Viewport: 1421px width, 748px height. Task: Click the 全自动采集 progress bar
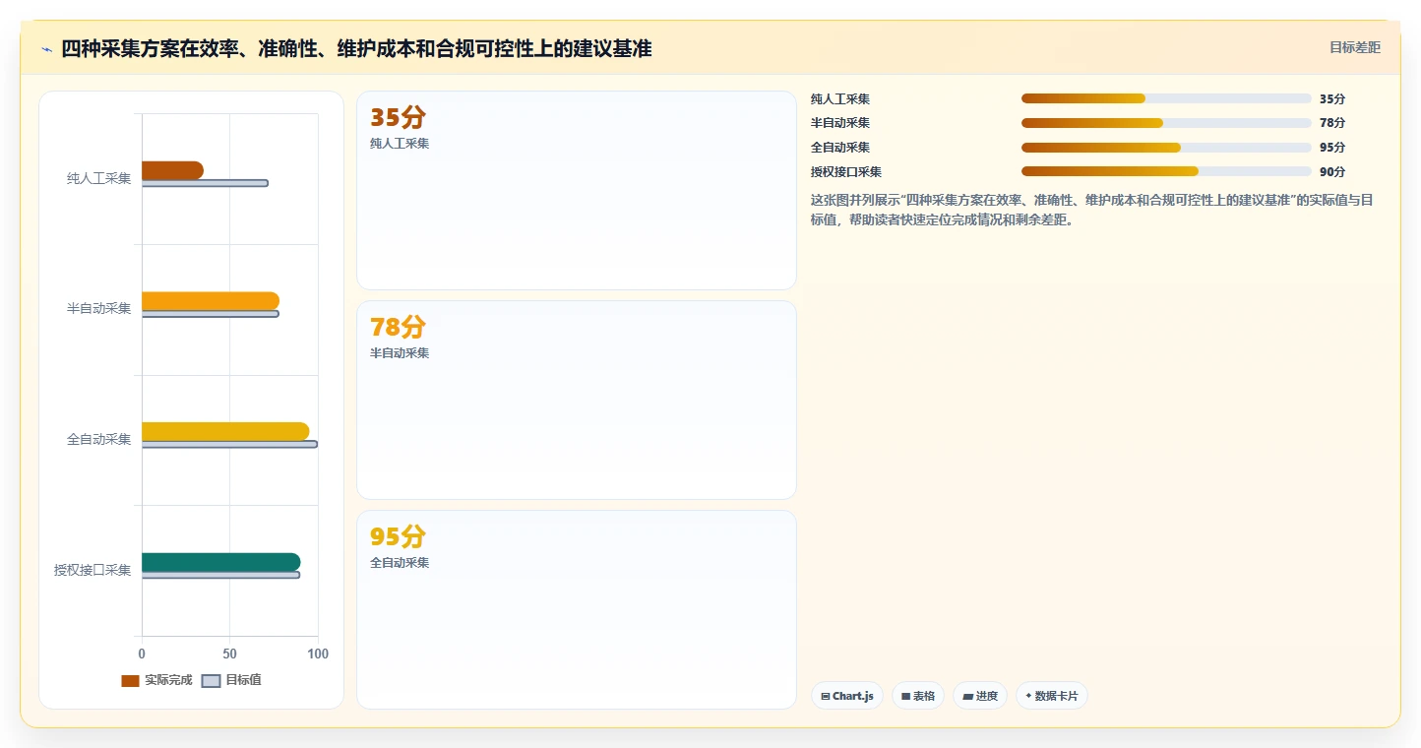pos(1166,148)
